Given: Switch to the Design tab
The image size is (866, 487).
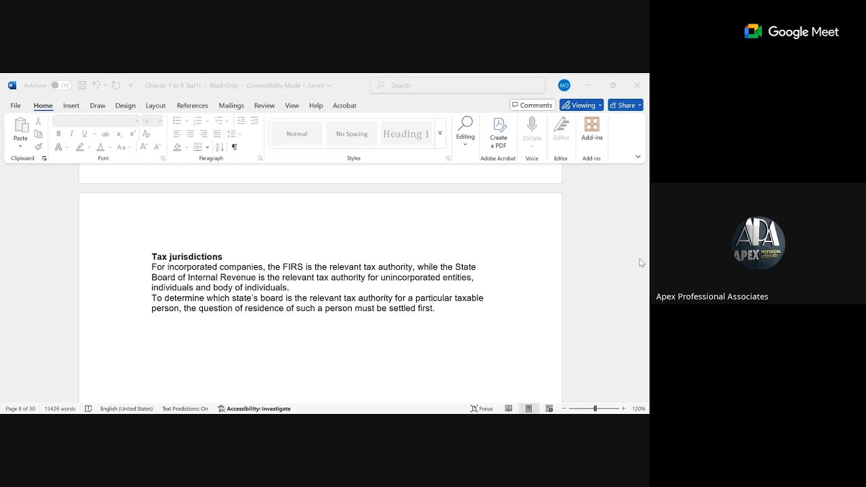Looking at the screenshot, I should click(125, 106).
